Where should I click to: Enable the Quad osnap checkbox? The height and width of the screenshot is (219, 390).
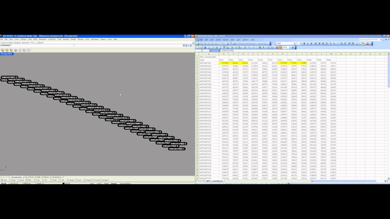point(68,180)
